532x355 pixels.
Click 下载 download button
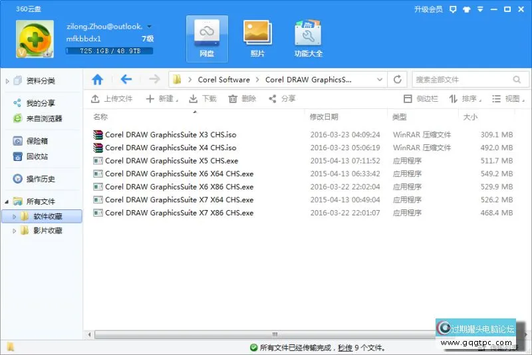(x=203, y=98)
